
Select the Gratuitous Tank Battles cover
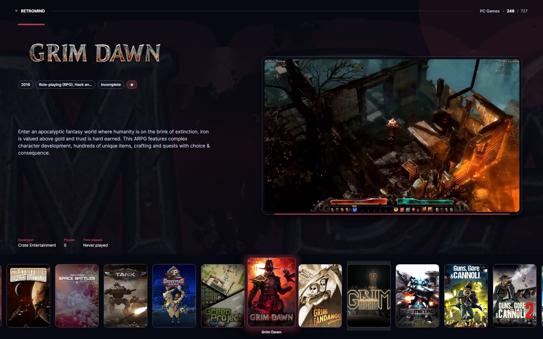click(126, 296)
